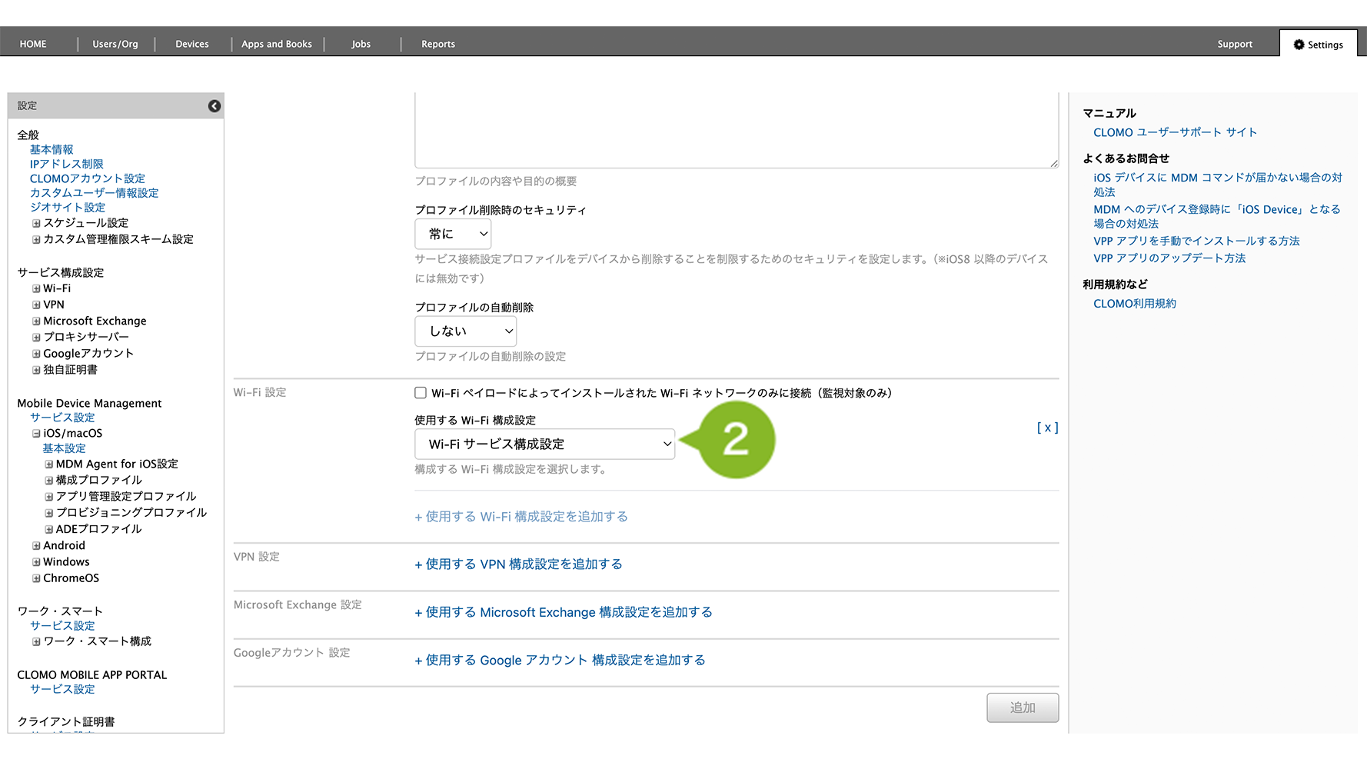Screen dimensions: 1367x769
Task: Open プロファイルの自動削除 dropdown
Action: [465, 331]
